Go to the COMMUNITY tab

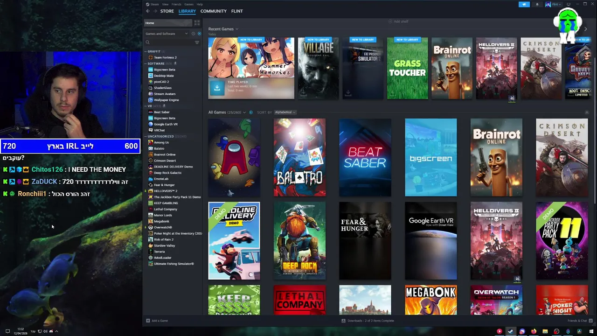[x=213, y=11]
